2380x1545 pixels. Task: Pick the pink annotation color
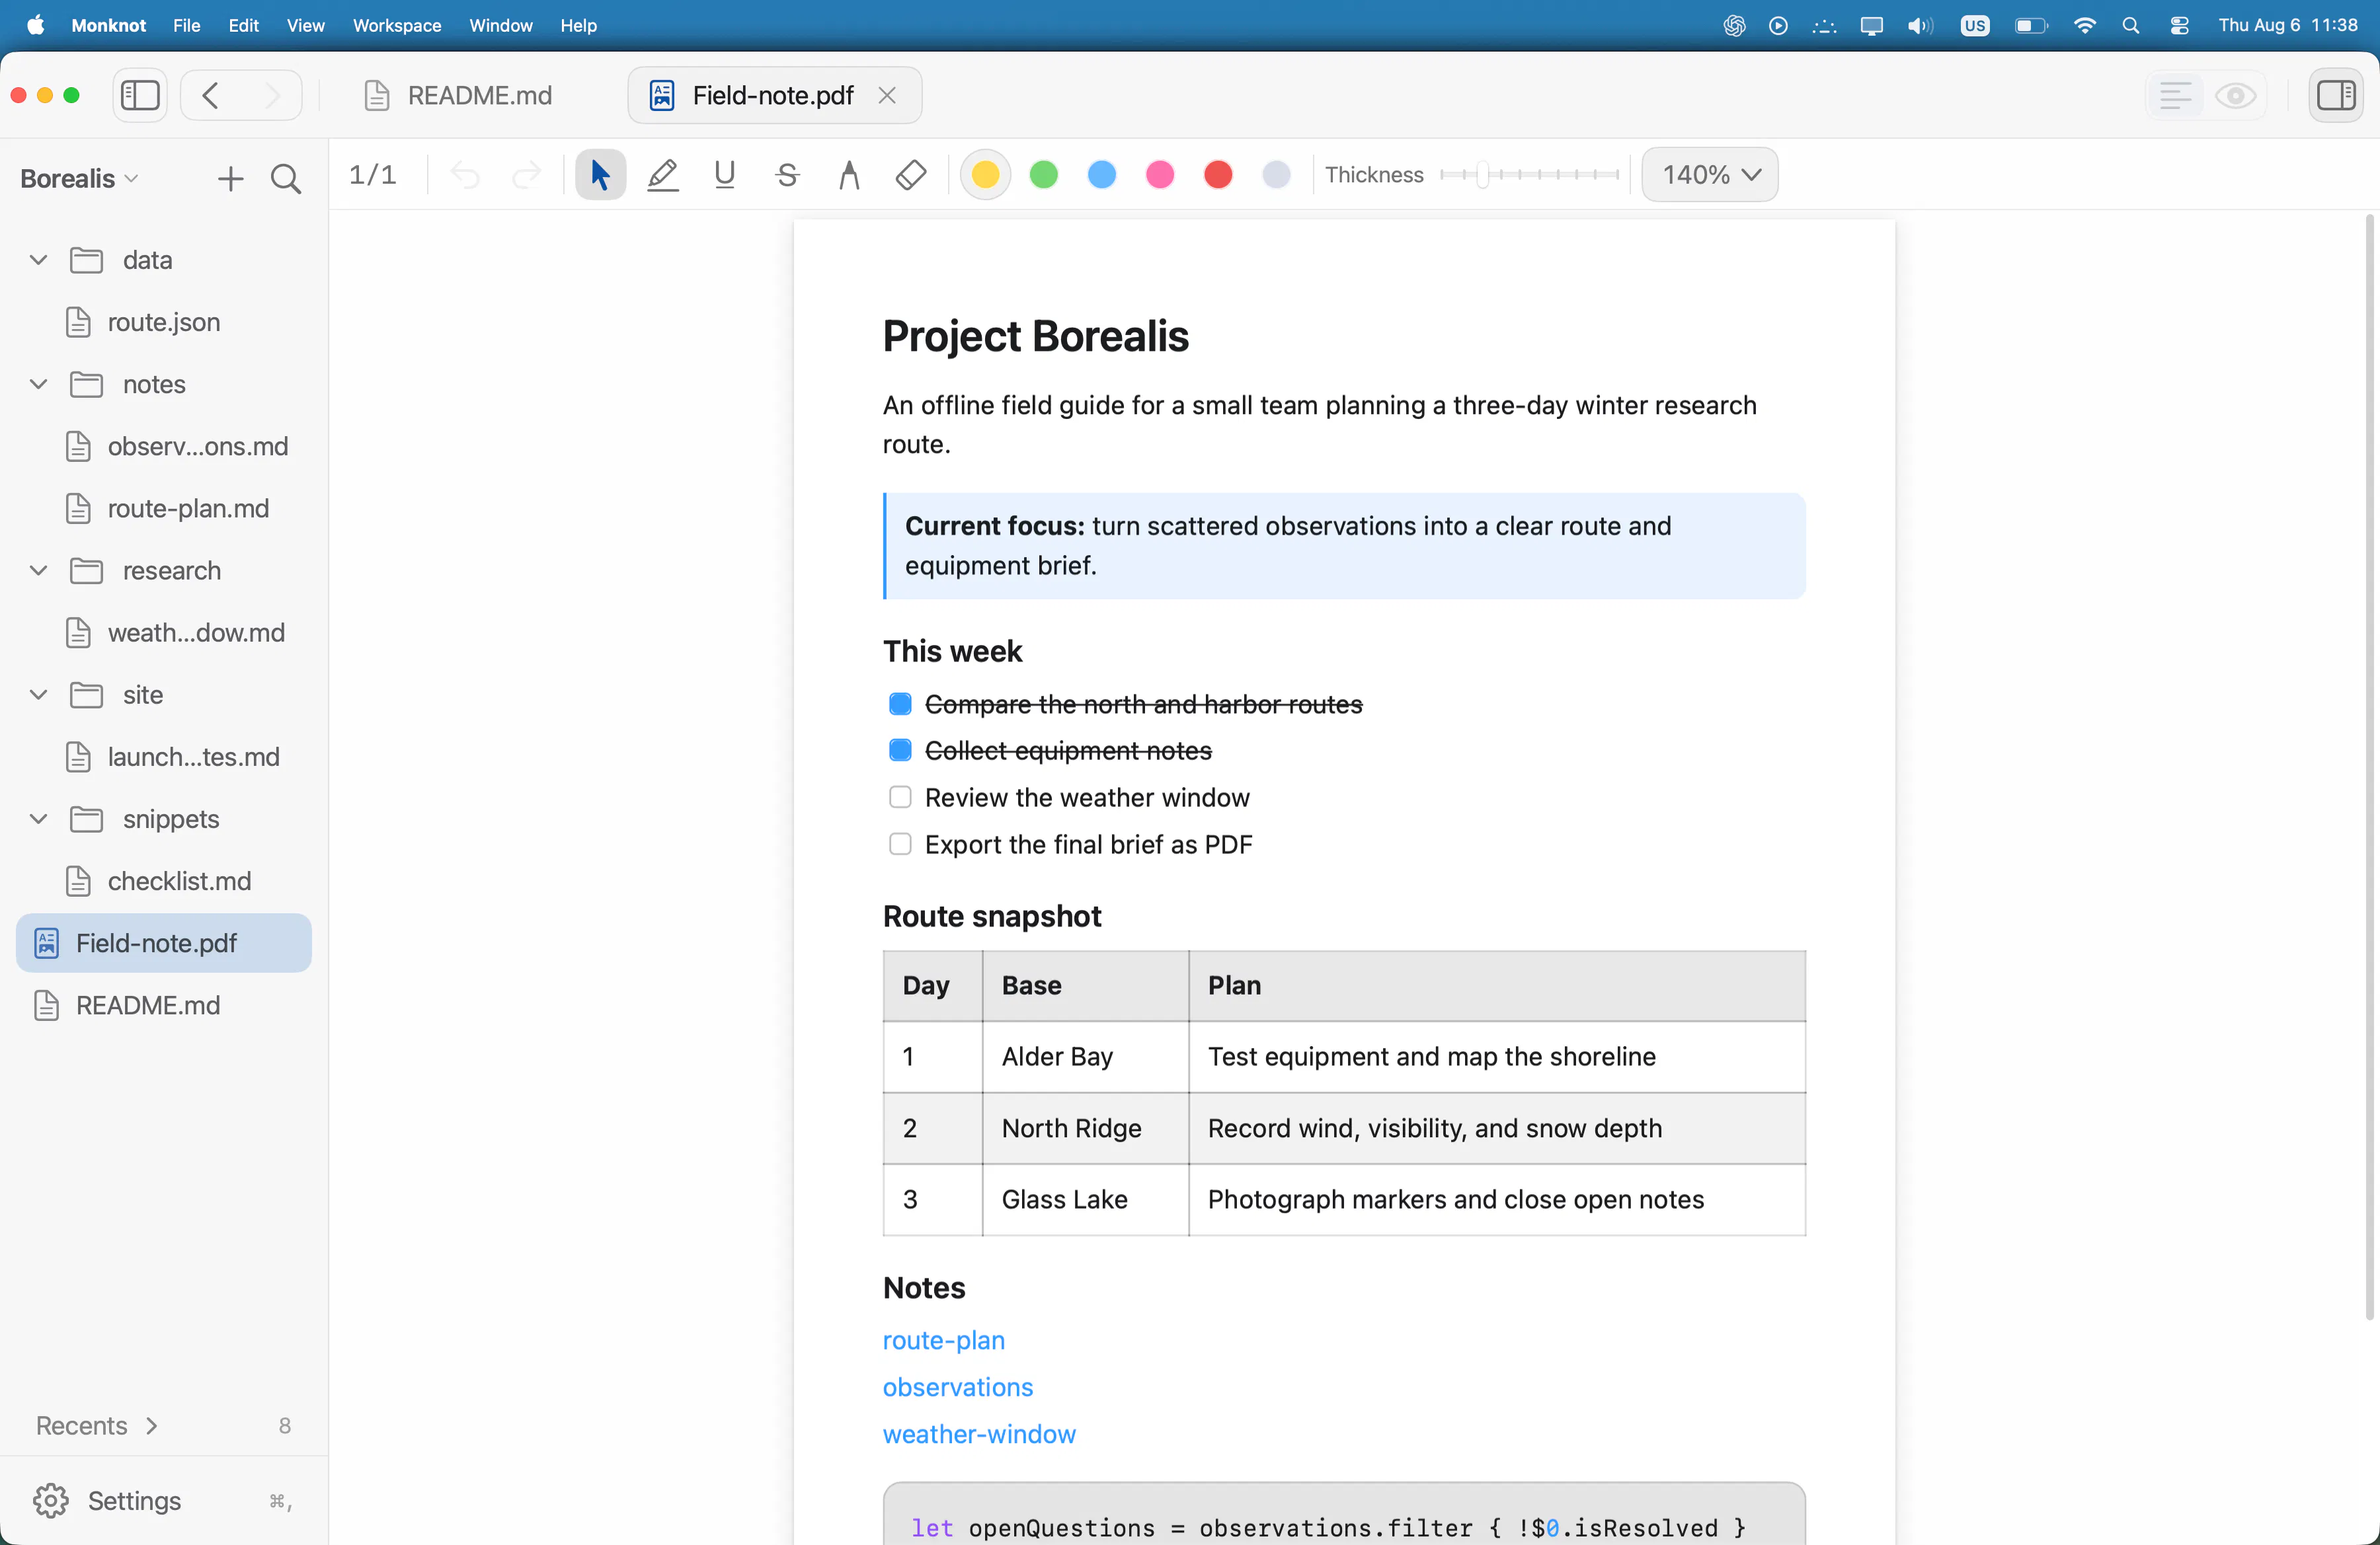click(1160, 175)
